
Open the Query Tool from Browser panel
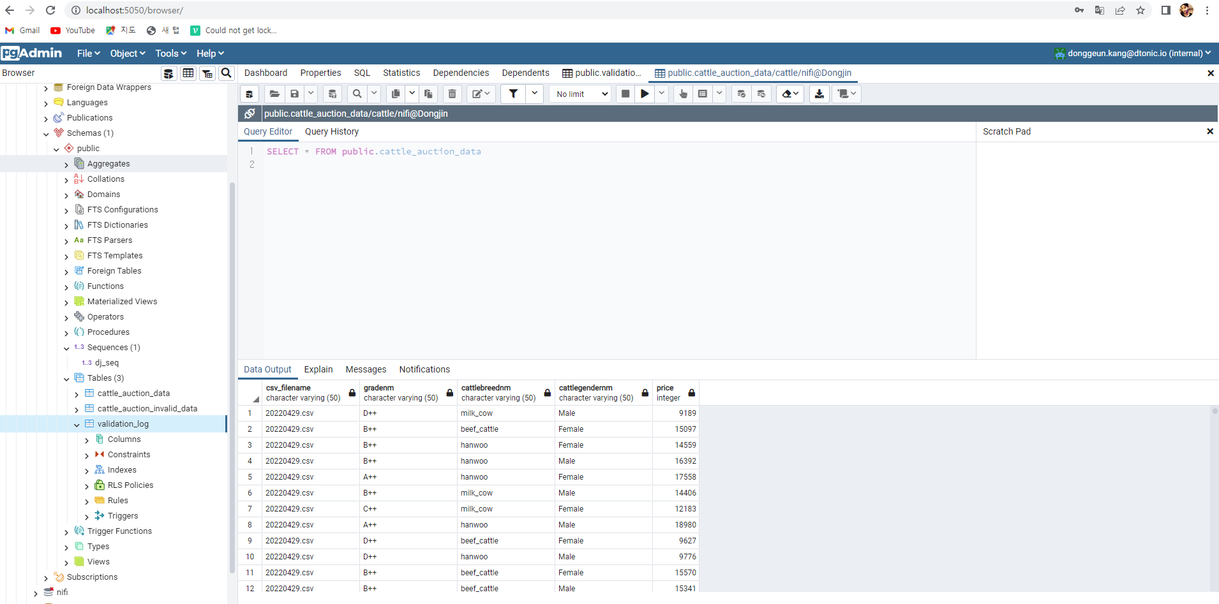point(168,73)
